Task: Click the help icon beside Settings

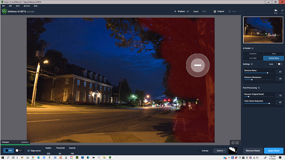Action: click(252, 64)
